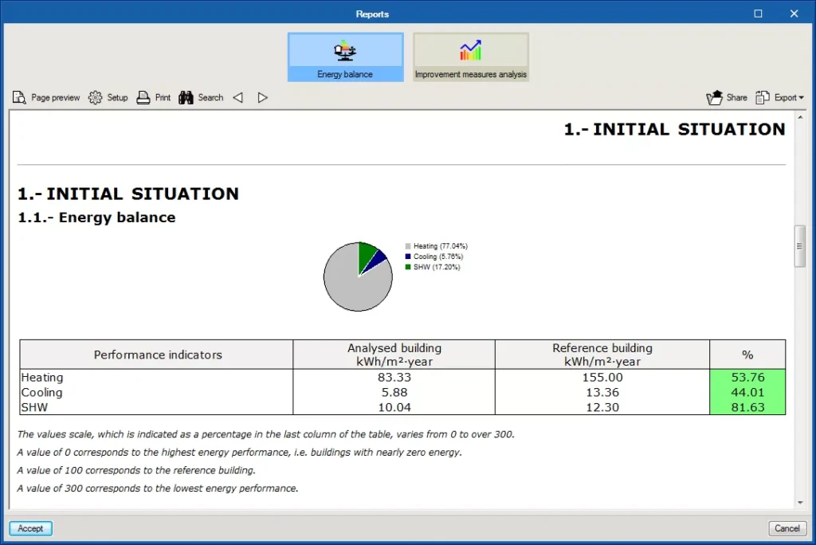Click the Share icon
This screenshot has width=816, height=545.
(715, 97)
